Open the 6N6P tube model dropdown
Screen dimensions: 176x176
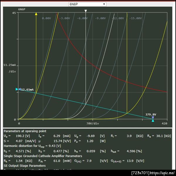click(x=87, y=4)
